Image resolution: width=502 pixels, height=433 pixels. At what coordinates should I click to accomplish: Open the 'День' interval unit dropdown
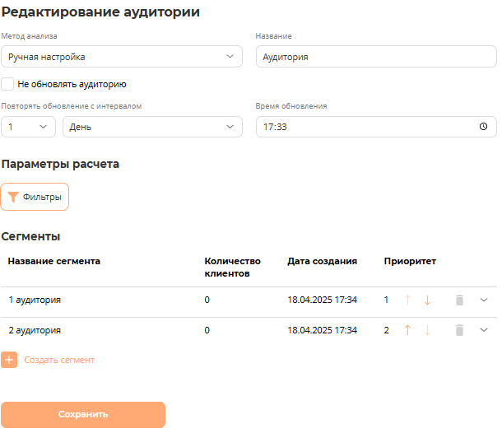152,127
